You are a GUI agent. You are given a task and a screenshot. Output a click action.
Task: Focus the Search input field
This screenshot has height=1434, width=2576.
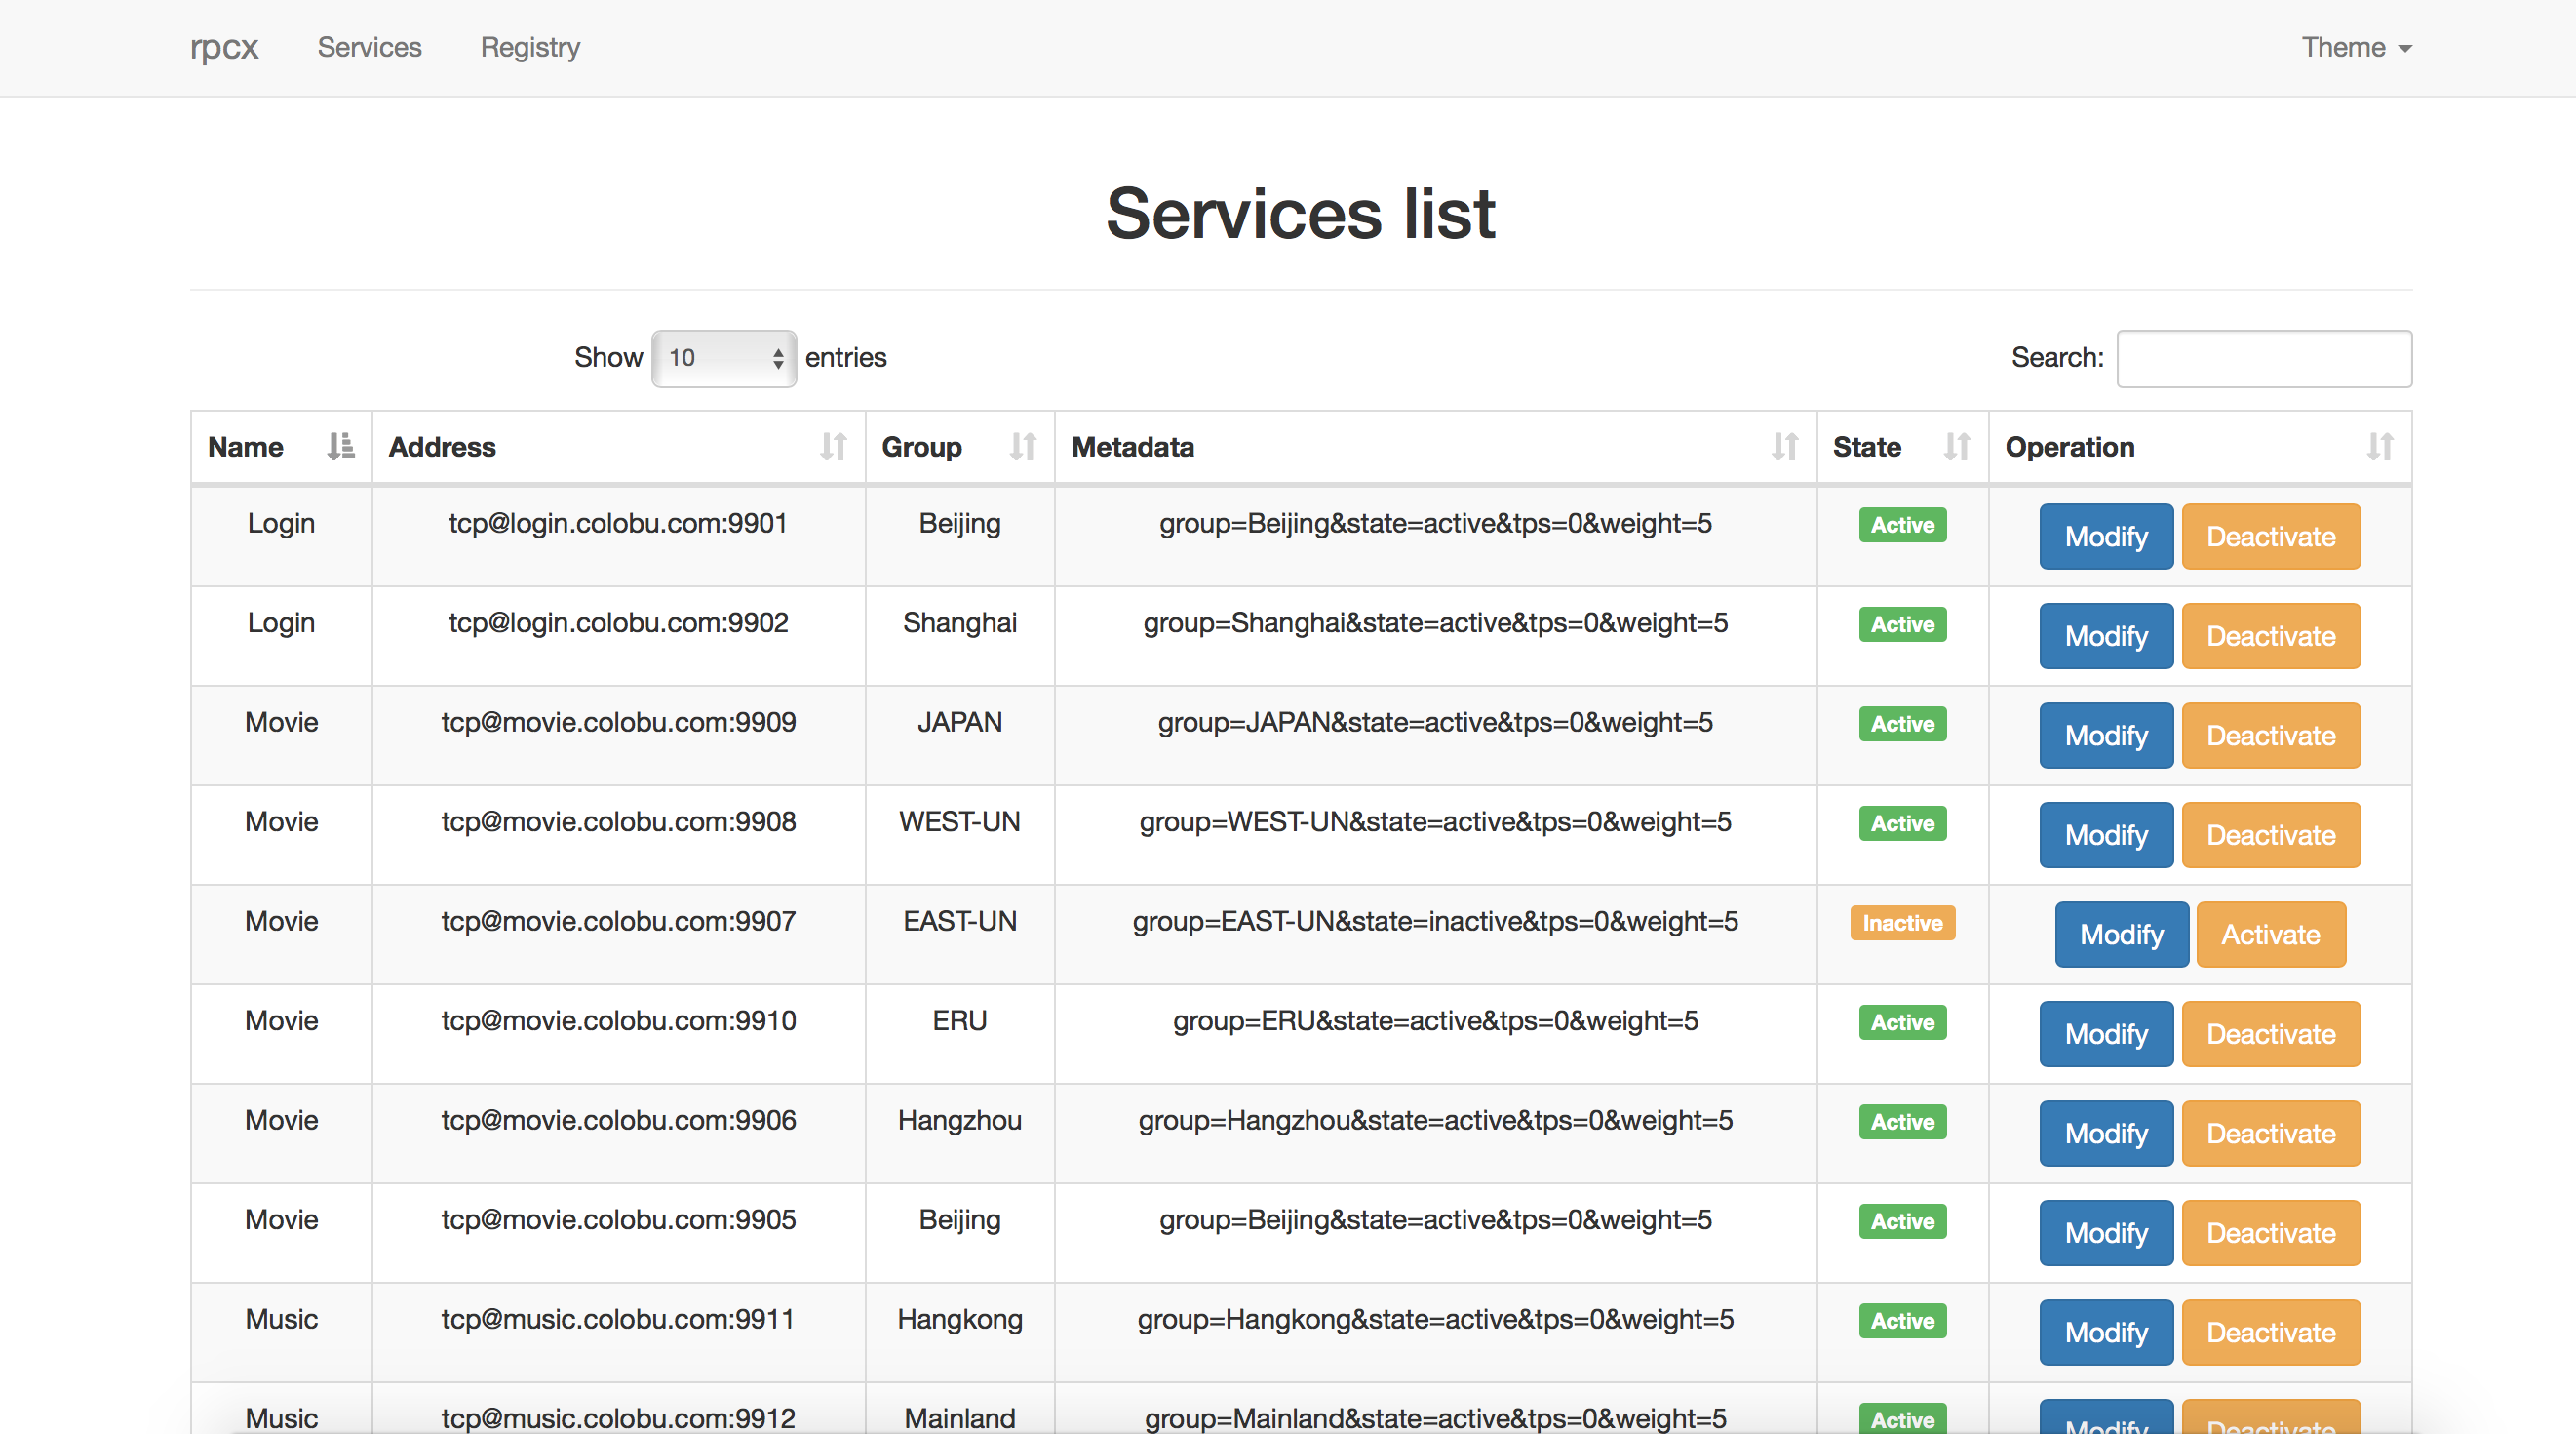[2263, 358]
